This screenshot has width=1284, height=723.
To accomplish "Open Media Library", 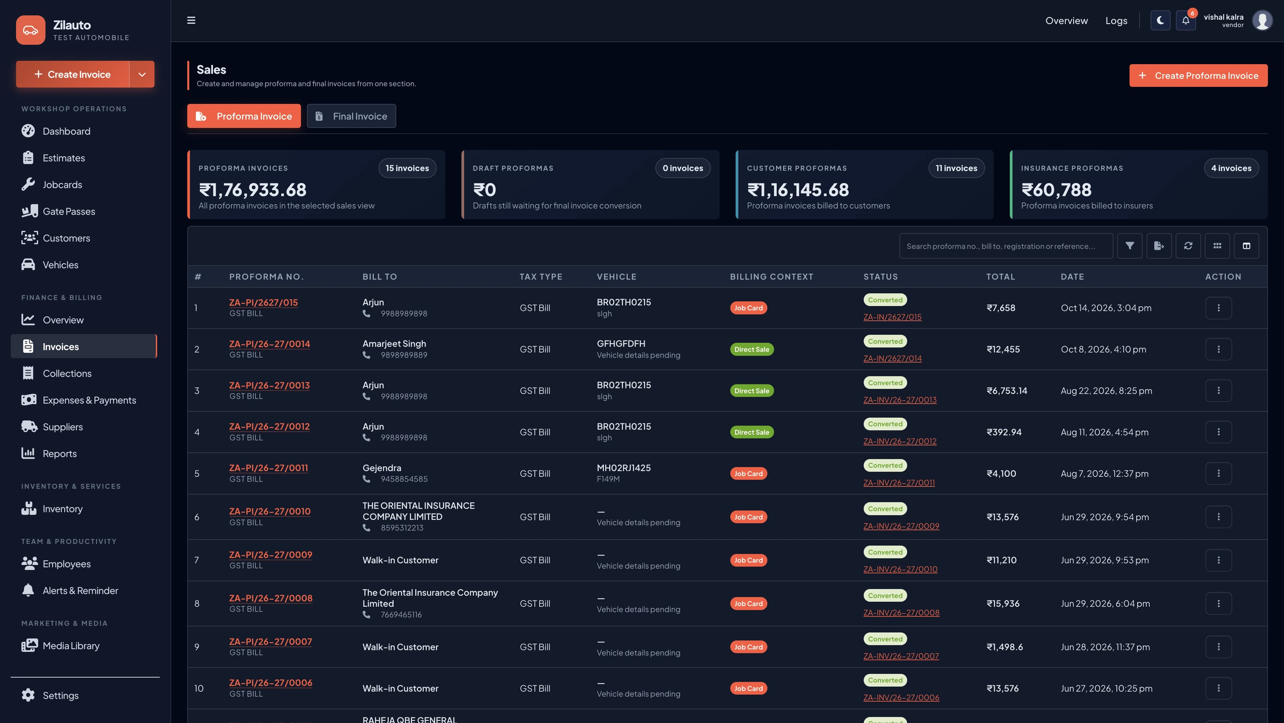I will point(84,646).
